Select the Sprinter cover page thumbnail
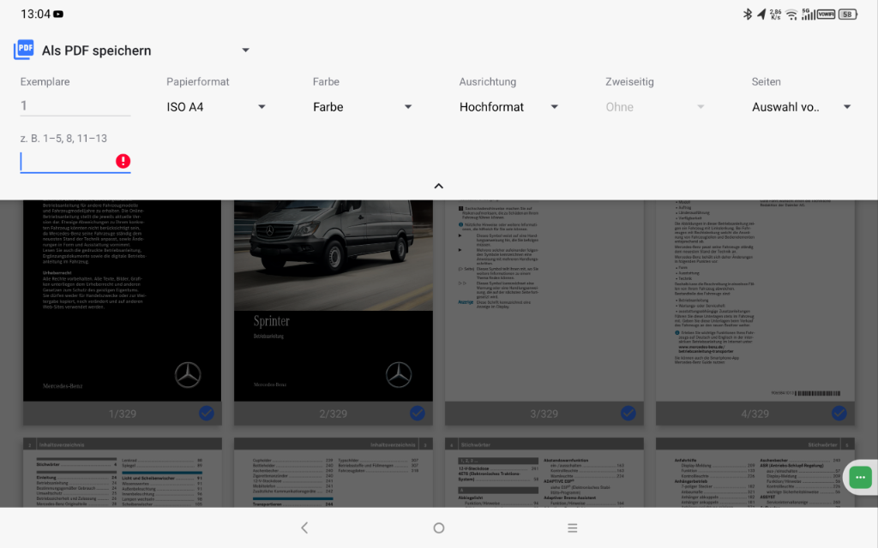The image size is (878, 548). point(333,300)
